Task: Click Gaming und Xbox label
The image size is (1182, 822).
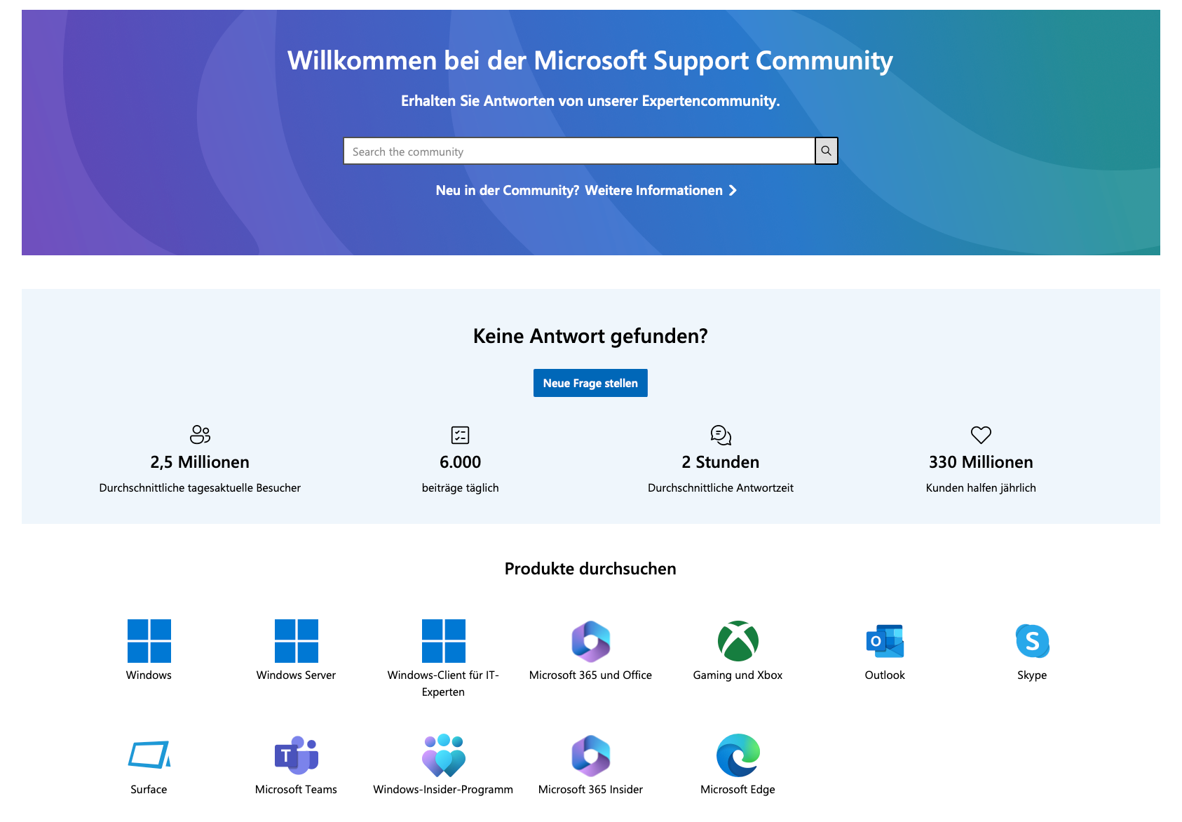Action: click(738, 675)
